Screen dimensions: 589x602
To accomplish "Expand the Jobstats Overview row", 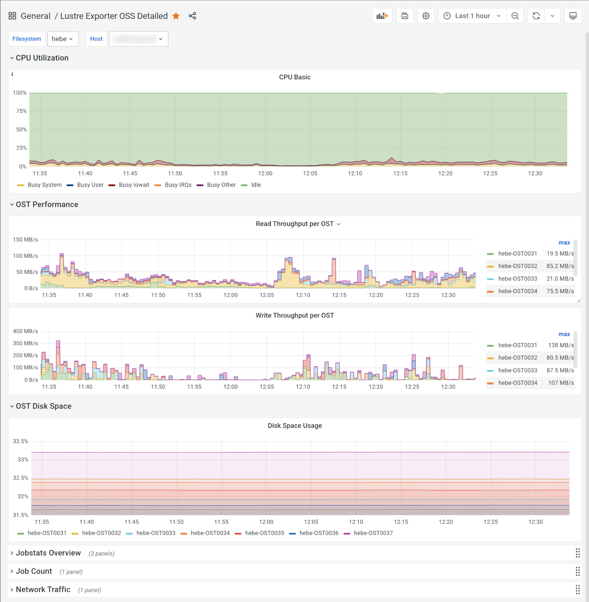I will (48, 553).
